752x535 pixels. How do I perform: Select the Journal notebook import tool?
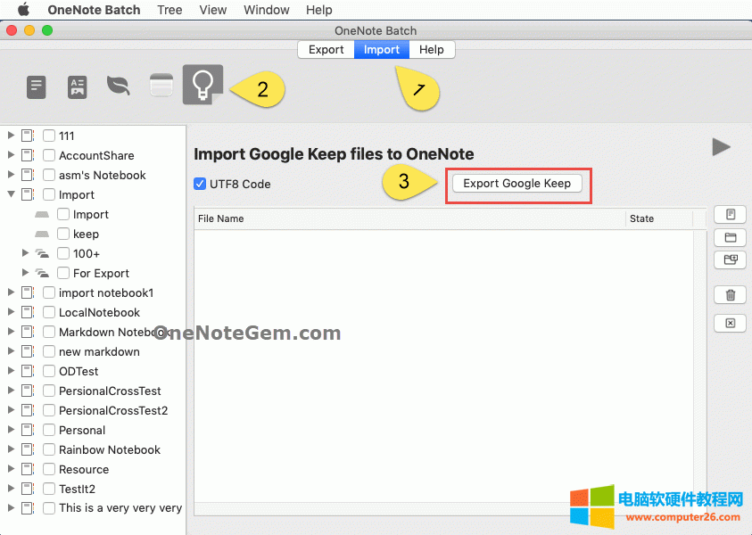pos(161,85)
